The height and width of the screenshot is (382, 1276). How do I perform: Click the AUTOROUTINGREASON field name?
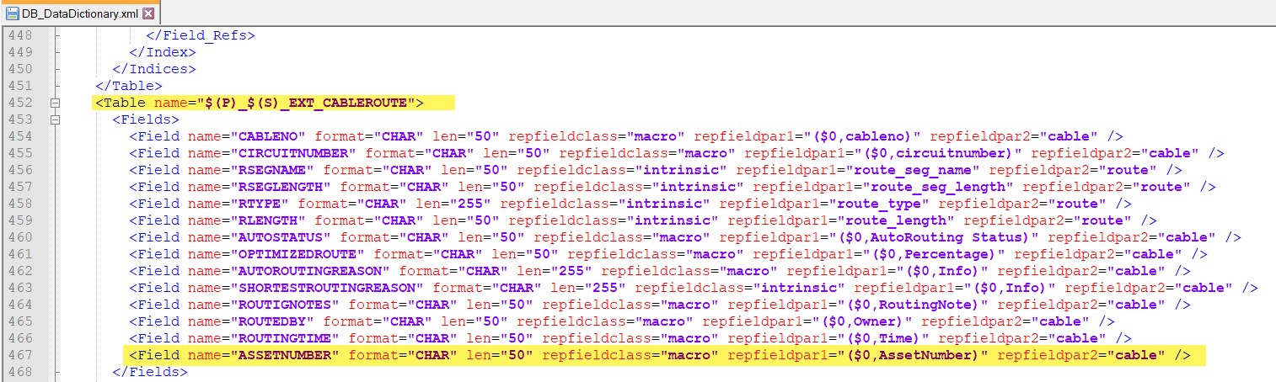[310, 271]
